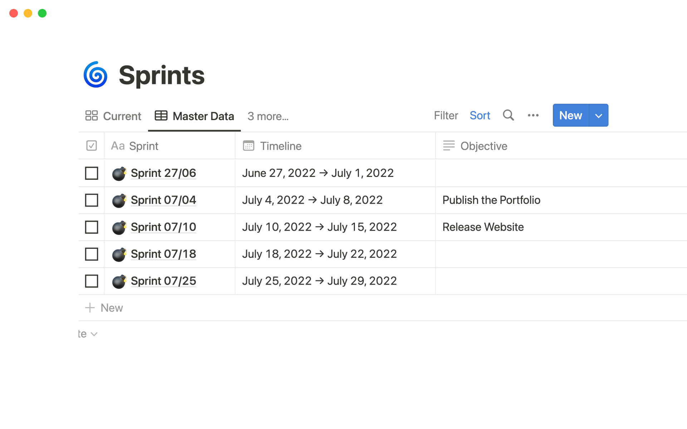The image size is (687, 429).
Task: Click the Sprints spiral page icon
Action: click(x=96, y=75)
